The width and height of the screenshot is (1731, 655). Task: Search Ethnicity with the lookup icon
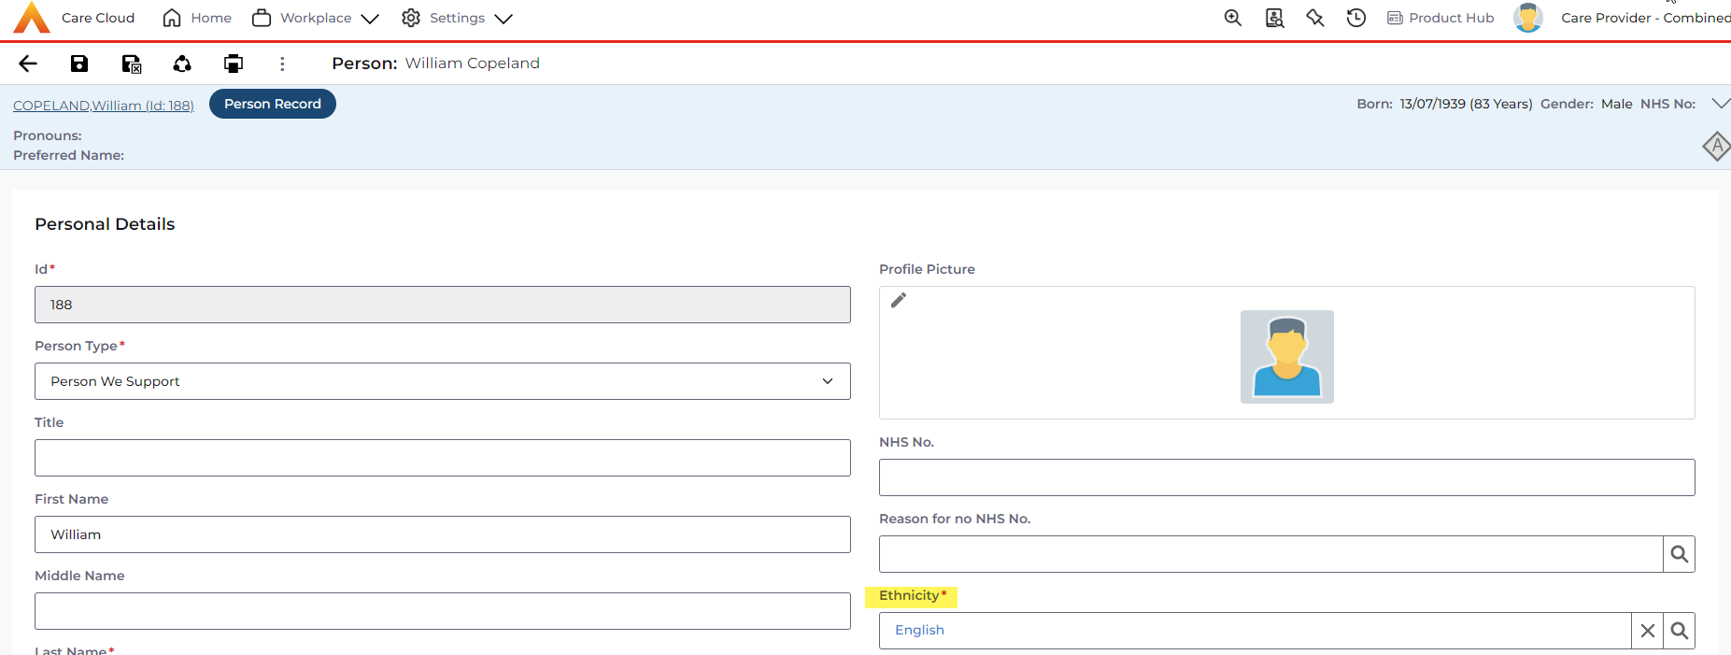point(1680,631)
